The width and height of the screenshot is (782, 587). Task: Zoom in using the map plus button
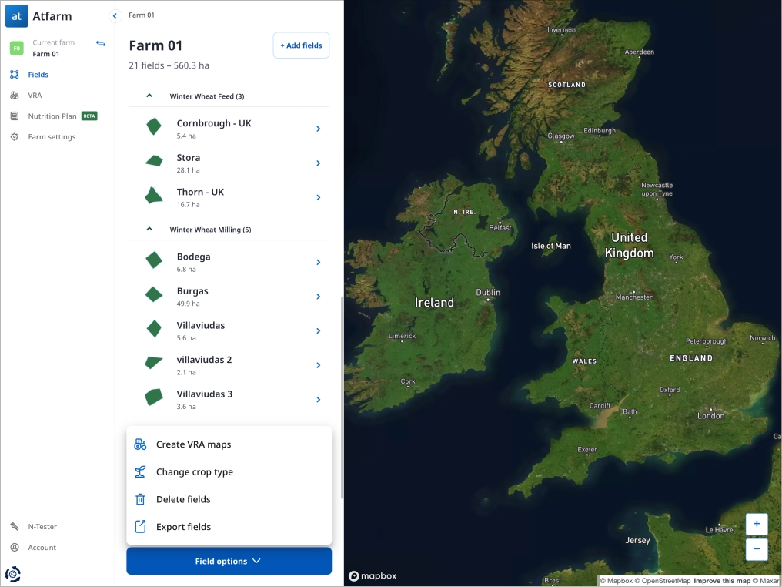point(756,524)
